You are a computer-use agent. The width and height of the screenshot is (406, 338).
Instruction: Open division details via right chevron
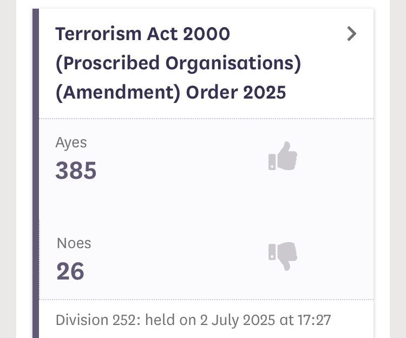tap(352, 34)
